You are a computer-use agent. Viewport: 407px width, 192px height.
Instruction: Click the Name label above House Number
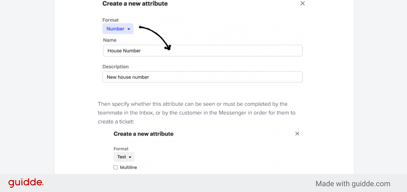tap(109, 40)
